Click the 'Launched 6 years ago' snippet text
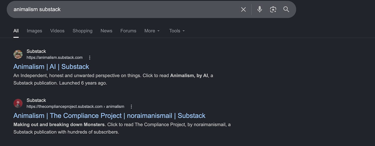Image resolution: width=375 pixels, height=146 pixels. pyautogui.click(x=83, y=83)
